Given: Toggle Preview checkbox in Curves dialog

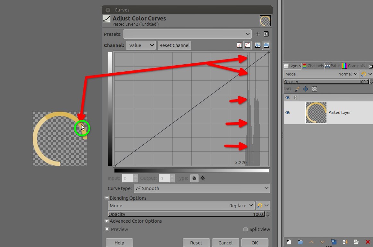Looking at the screenshot, I should (107, 229).
